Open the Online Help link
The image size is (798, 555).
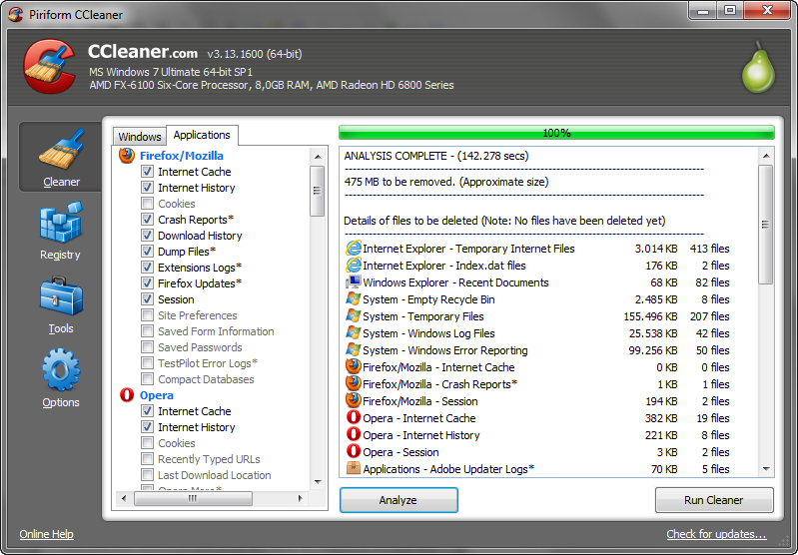(x=46, y=534)
